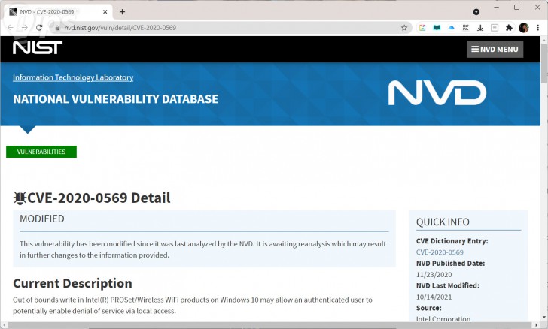Viewport: 548px width, 329px height.
Task: Open the Information Technology Laboratory link
Action: pos(73,77)
